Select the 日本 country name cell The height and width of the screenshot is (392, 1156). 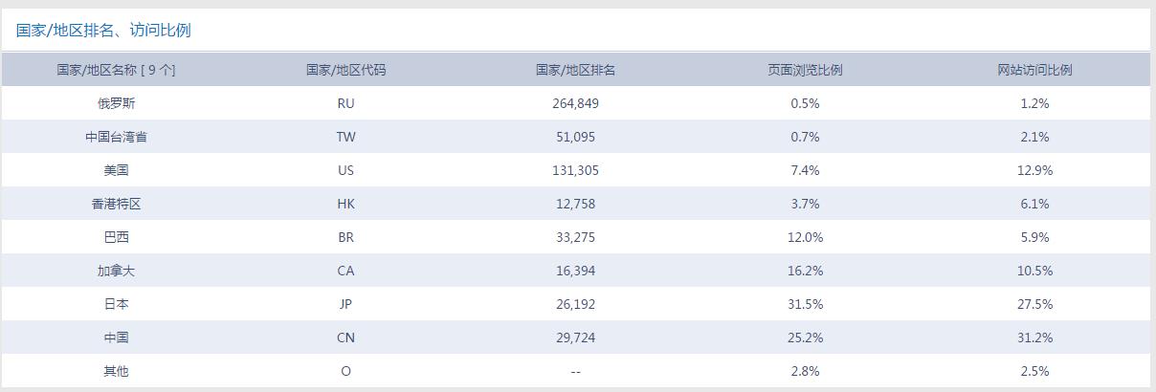(116, 304)
